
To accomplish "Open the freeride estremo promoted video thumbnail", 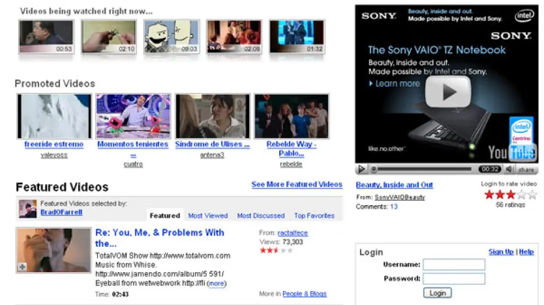I will pos(54,116).
